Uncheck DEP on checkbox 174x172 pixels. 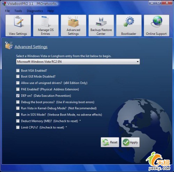18,95
